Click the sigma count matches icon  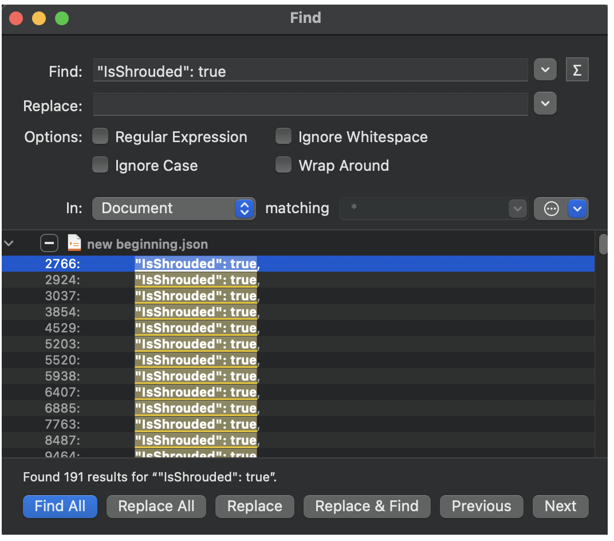(577, 70)
